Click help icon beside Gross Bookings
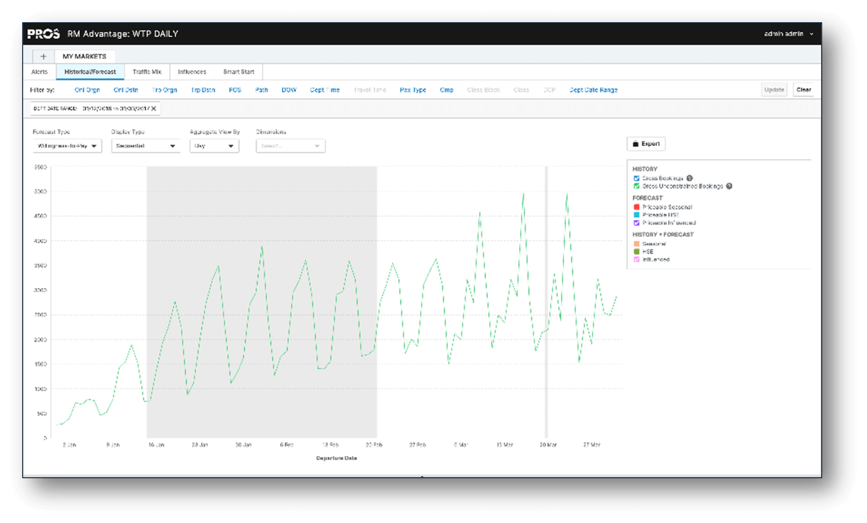Image resolution: width=867 pixels, height=523 pixels. [x=690, y=178]
